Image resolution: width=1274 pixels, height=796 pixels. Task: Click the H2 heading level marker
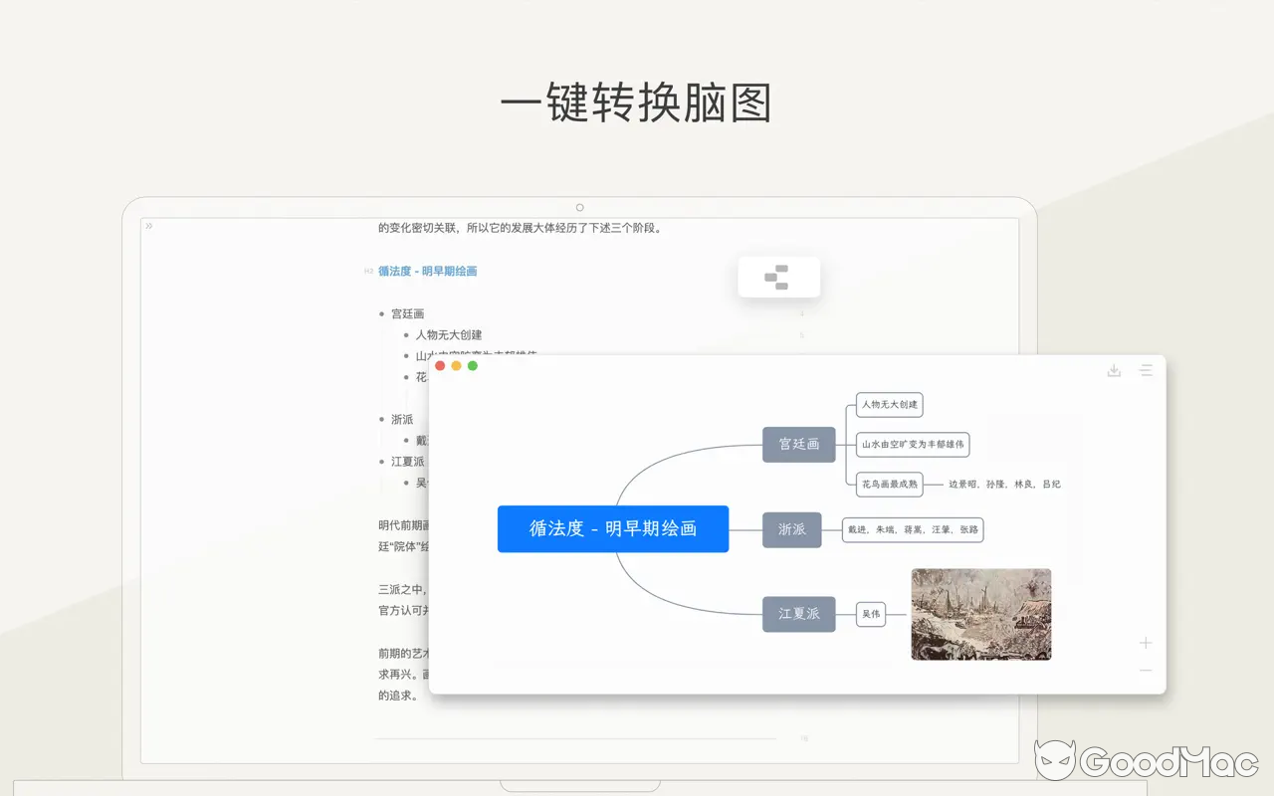367,270
